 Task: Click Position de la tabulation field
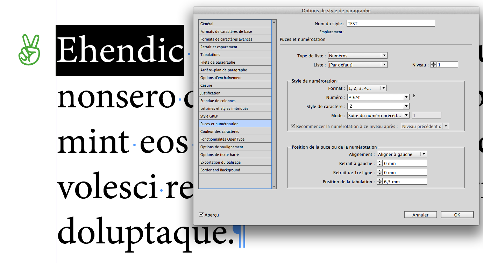[405, 182]
